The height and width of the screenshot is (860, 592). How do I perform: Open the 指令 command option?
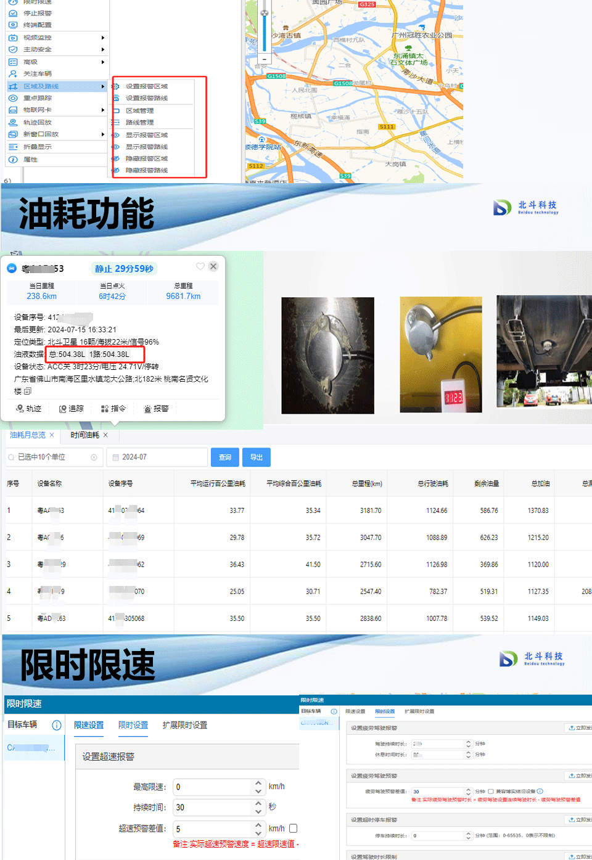[113, 409]
